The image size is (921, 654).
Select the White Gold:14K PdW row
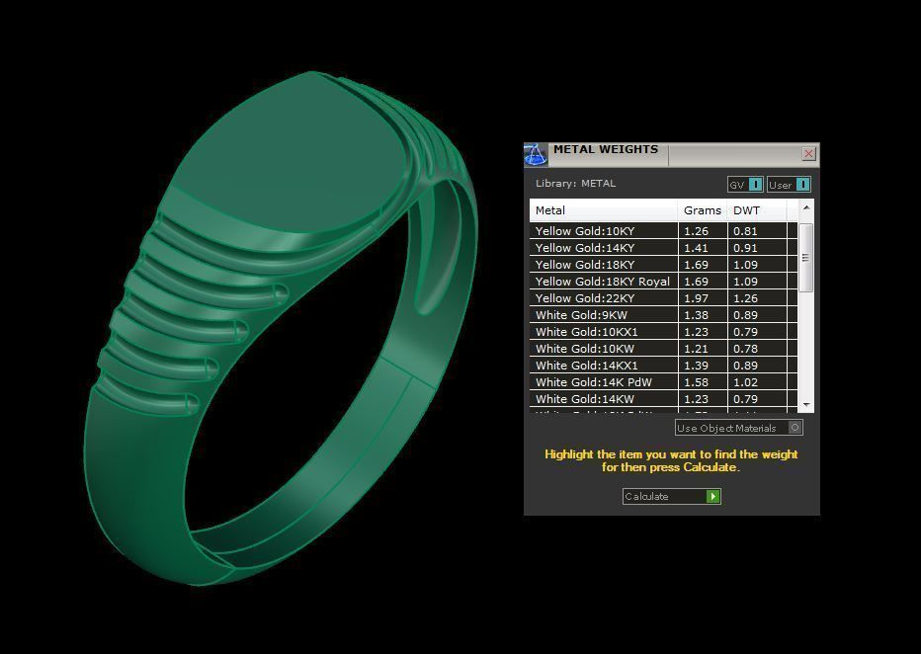click(x=663, y=382)
